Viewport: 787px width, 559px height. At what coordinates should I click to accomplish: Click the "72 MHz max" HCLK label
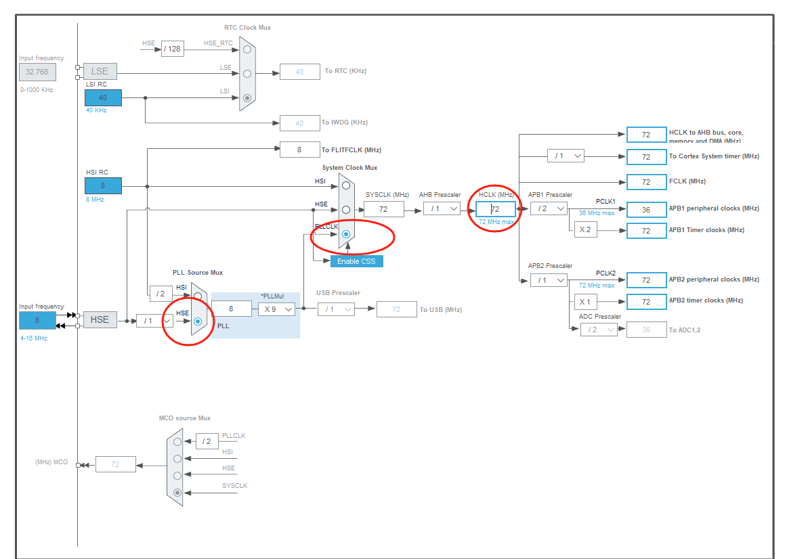[x=496, y=221]
